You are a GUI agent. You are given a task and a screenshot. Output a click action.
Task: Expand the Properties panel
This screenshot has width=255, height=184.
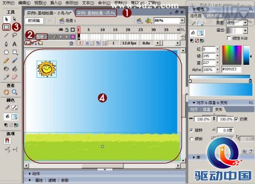pos(30,180)
